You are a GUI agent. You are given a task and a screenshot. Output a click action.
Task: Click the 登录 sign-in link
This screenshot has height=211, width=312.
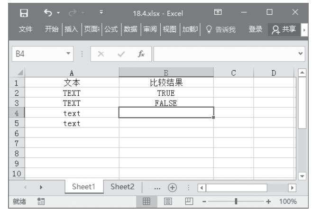point(257,30)
